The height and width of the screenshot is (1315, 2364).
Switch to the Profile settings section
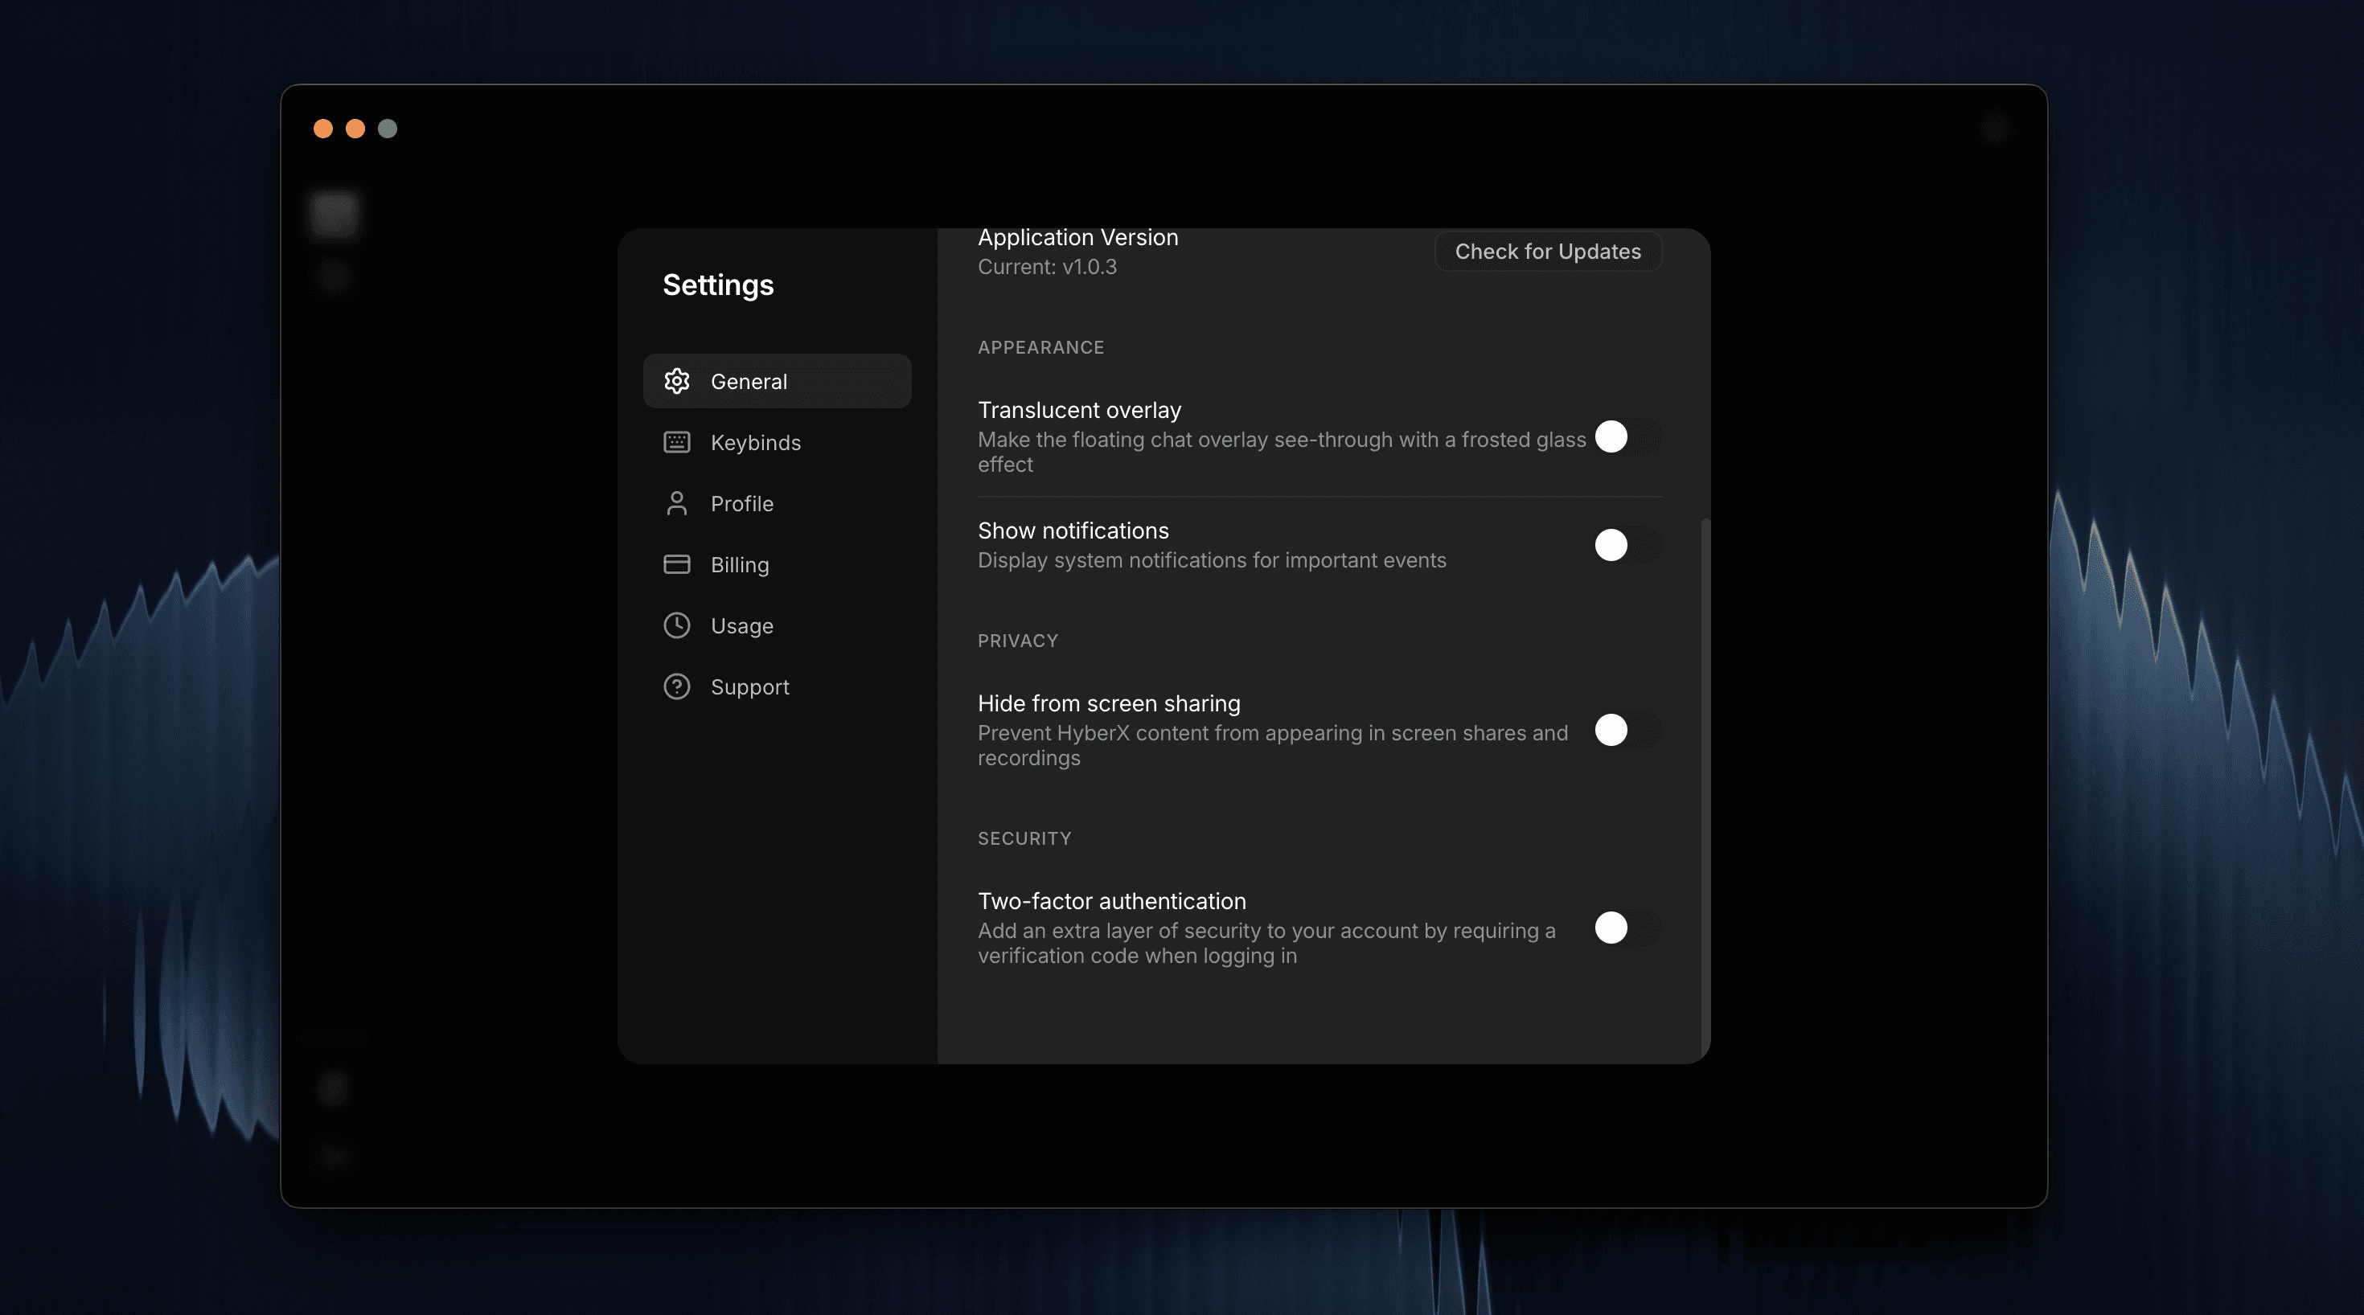(741, 503)
